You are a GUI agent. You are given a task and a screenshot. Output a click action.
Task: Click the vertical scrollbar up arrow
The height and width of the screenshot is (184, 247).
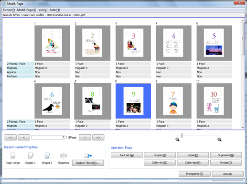point(243,20)
